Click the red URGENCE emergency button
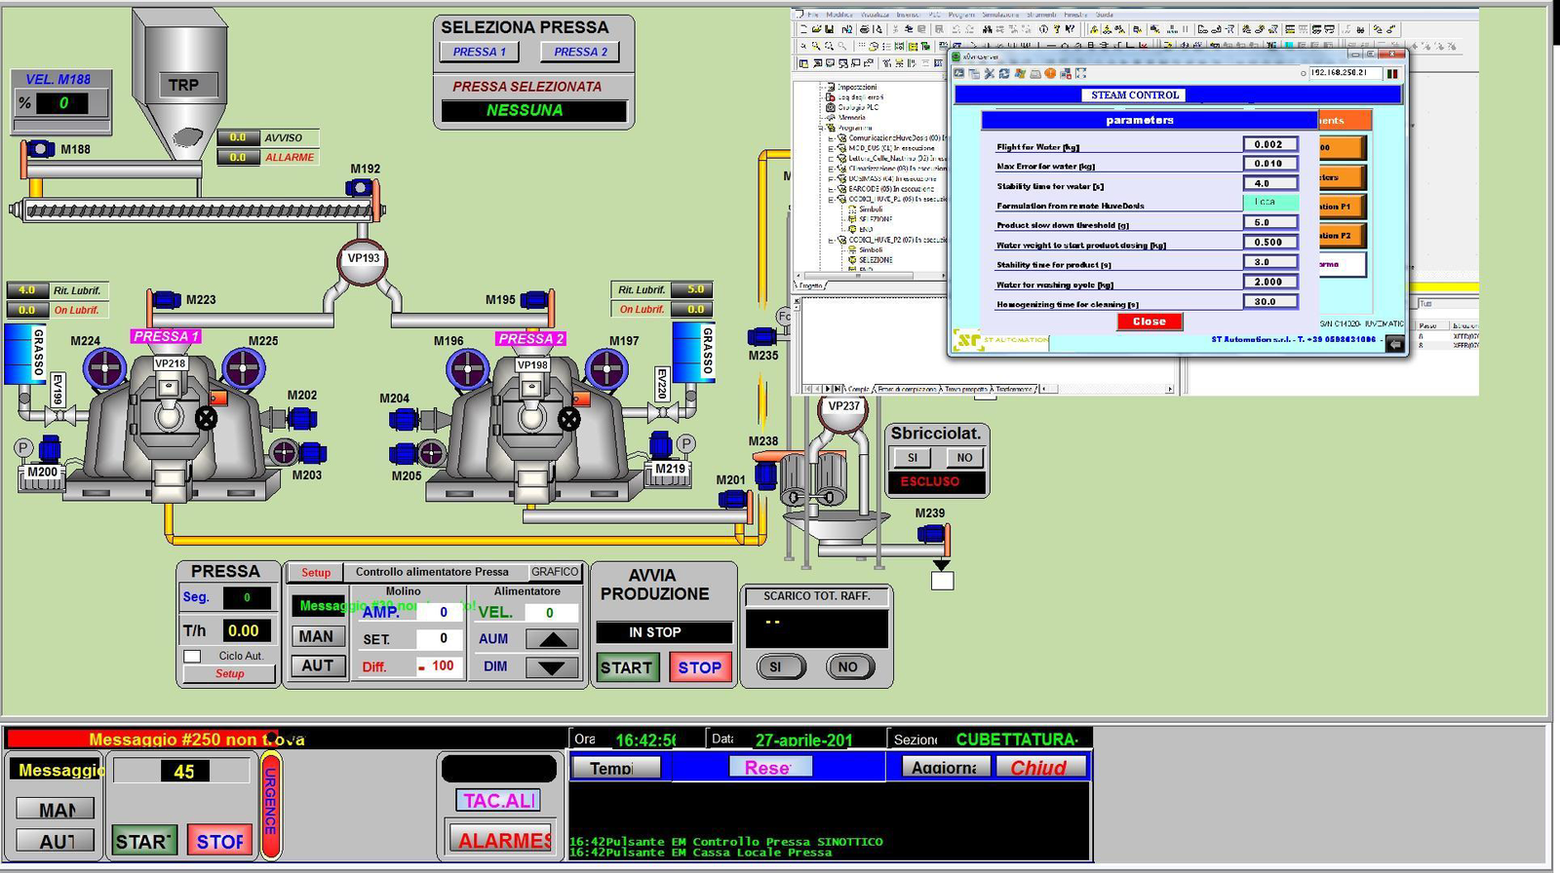This screenshot has height=873, width=1560. 271,806
